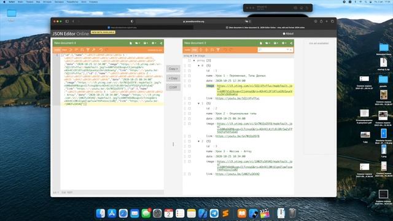Collapse array item 1 in the tree
The width and height of the screenshot is (393, 221).
click(x=199, y=104)
